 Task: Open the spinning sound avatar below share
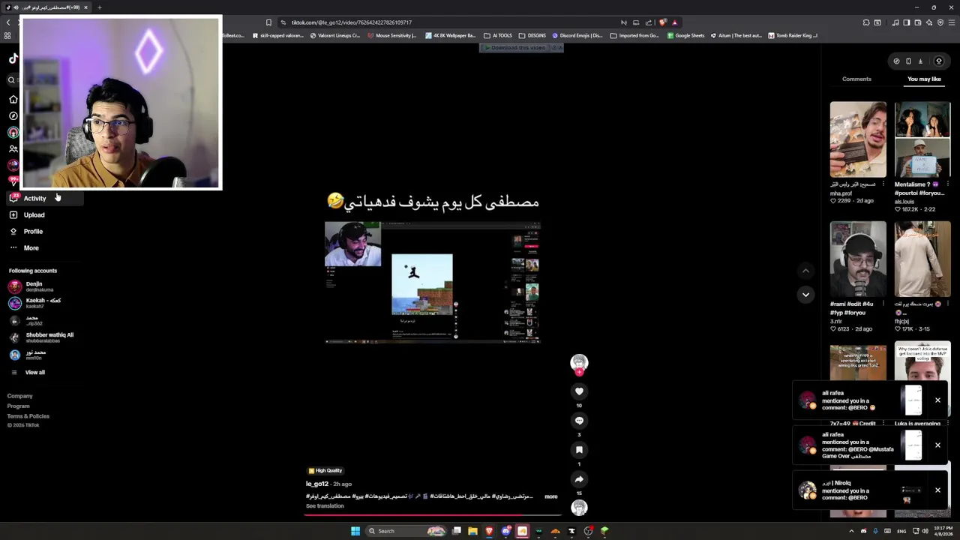click(579, 508)
